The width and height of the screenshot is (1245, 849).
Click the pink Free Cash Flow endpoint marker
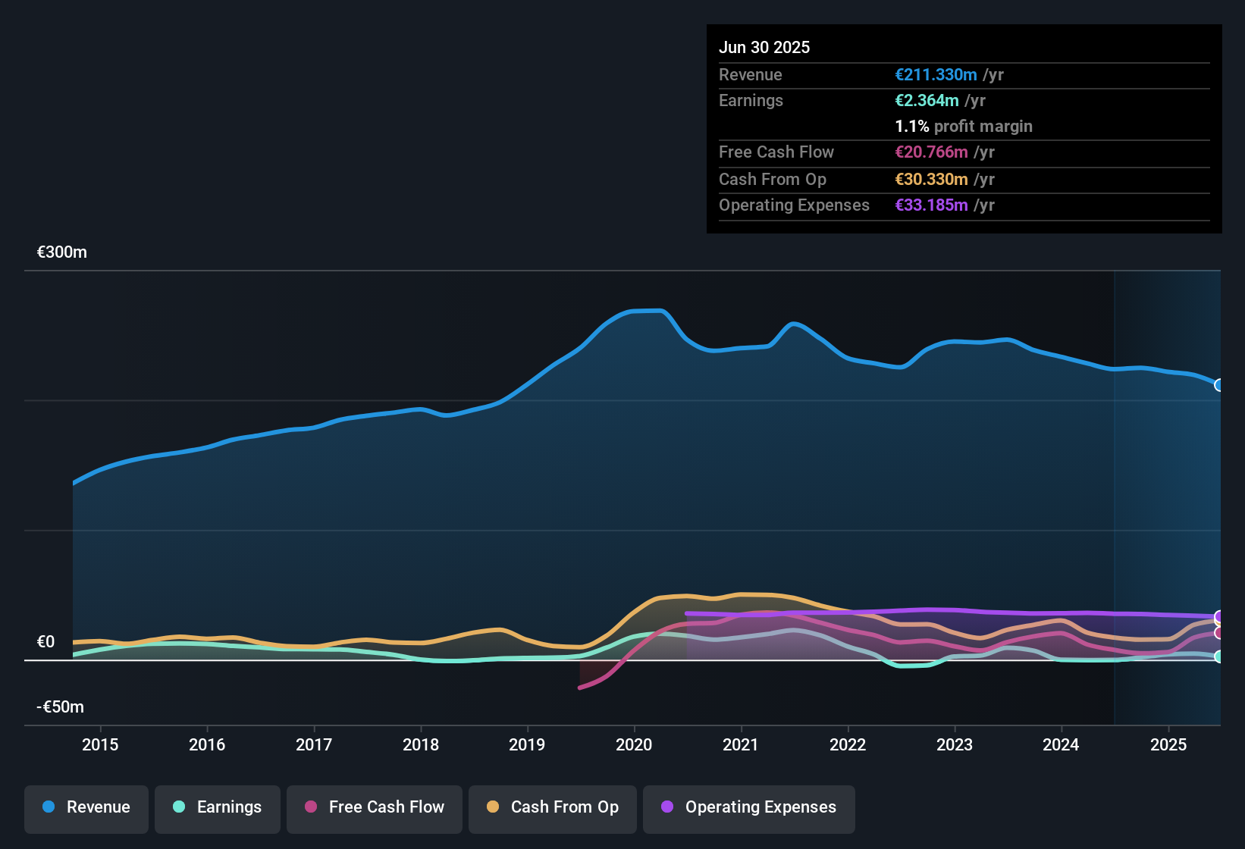coord(1218,633)
